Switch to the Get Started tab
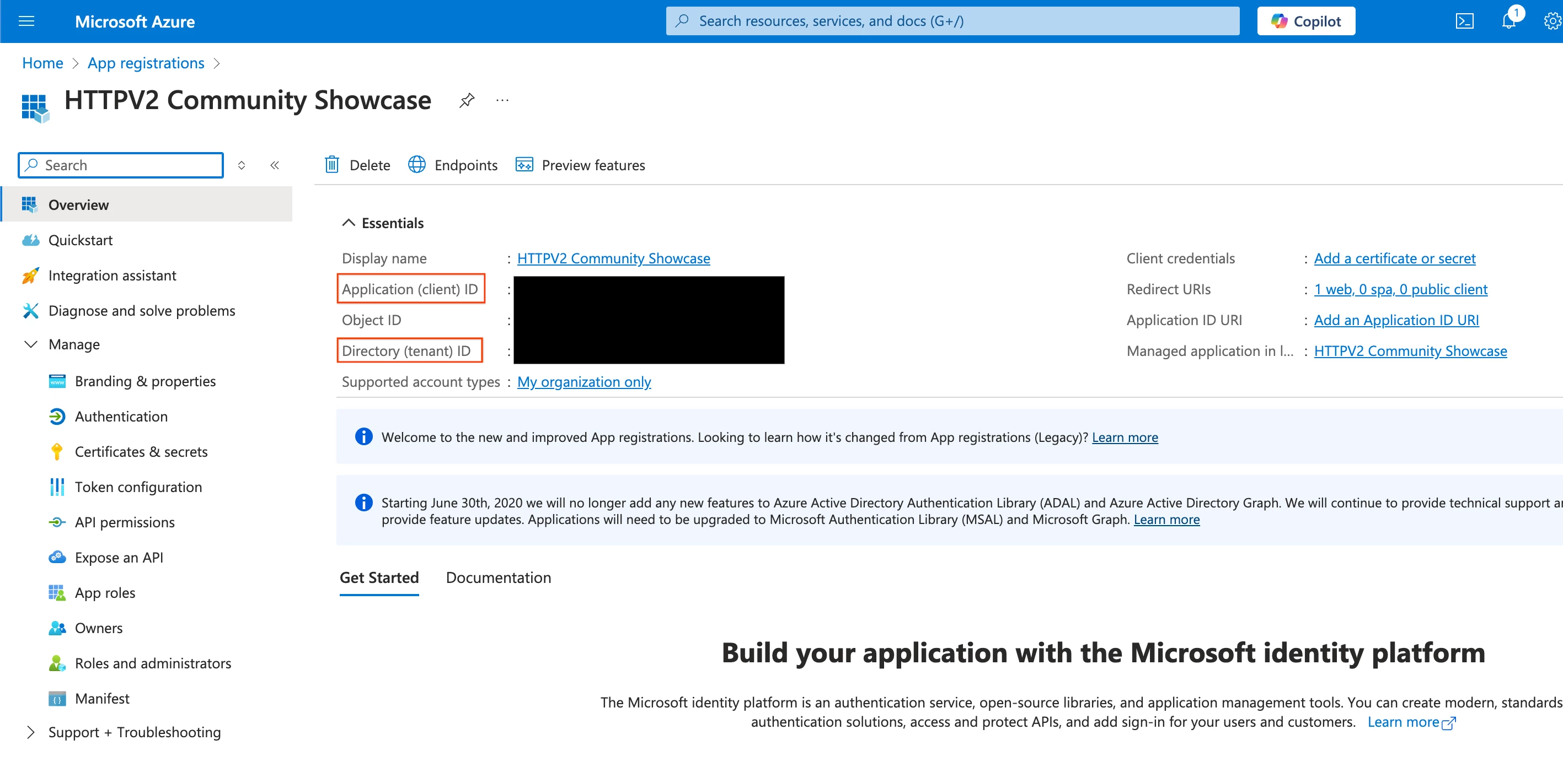This screenshot has width=1563, height=778. (378, 578)
